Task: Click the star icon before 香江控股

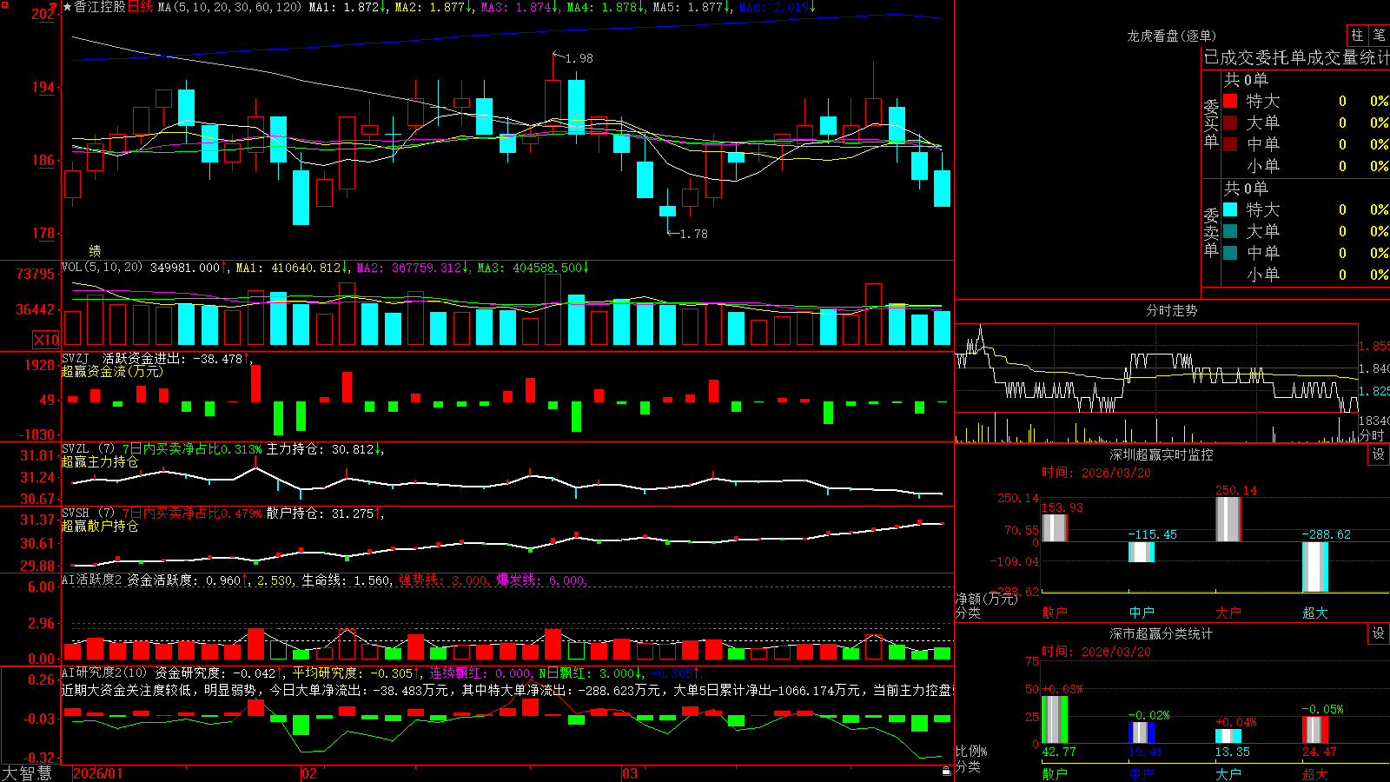Action: coord(67,7)
